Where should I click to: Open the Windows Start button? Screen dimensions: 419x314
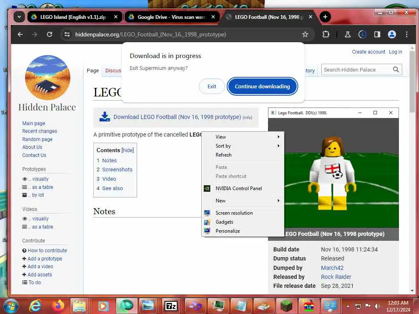[10, 306]
